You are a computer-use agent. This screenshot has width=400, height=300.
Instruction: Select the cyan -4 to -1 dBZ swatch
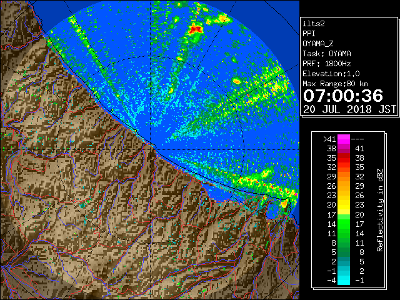344,281
